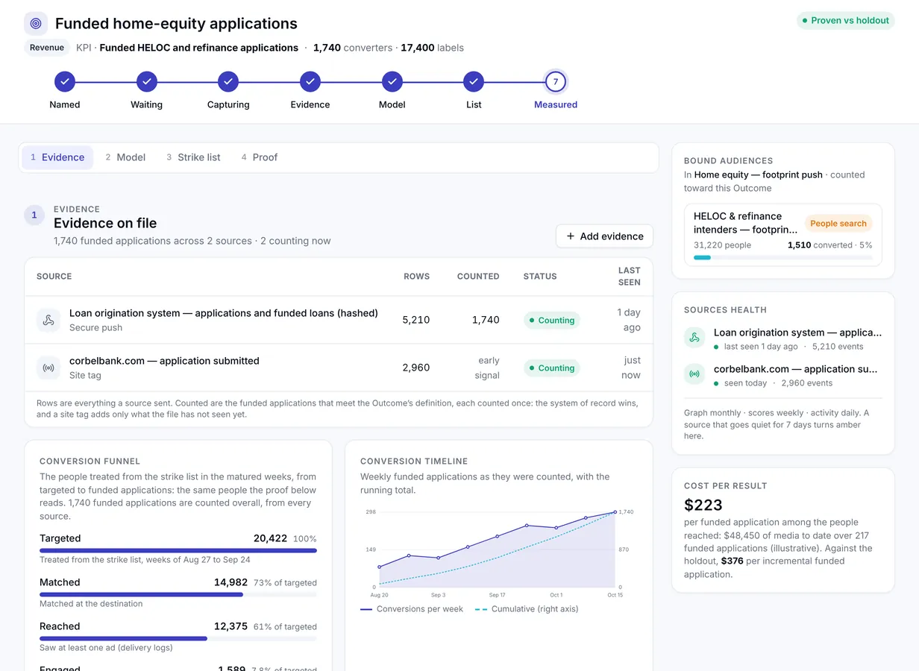Select the Measured step 7 circle
Screen dimensions: 919x671
[x=556, y=82]
